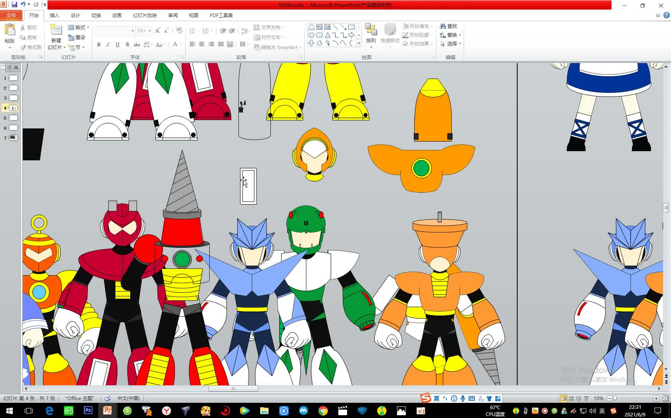Open 快速样式 Quick Styles gallery
The height and width of the screenshot is (418, 671).
click(x=390, y=35)
